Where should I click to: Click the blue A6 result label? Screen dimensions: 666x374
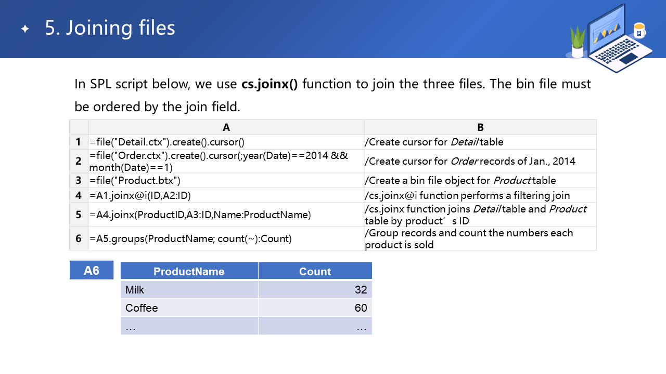click(92, 270)
